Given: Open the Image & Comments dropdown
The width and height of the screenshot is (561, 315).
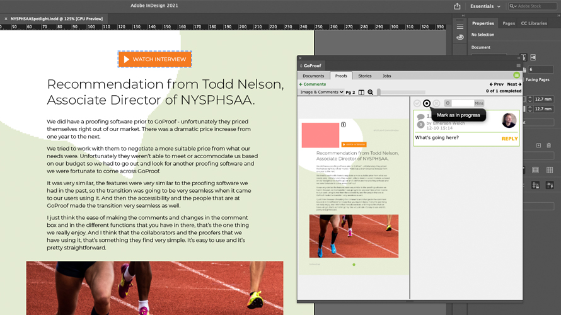Looking at the screenshot, I should click(x=321, y=93).
